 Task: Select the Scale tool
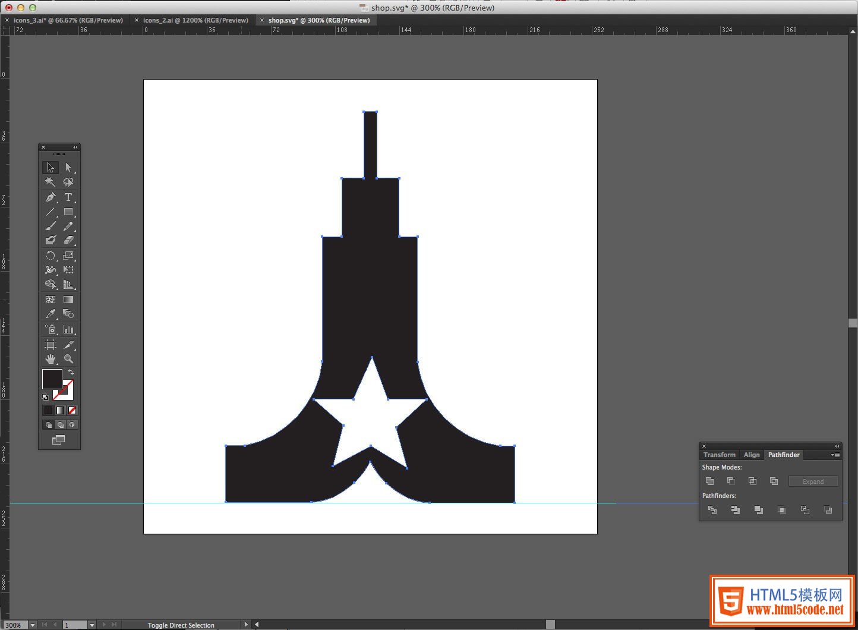pos(68,256)
